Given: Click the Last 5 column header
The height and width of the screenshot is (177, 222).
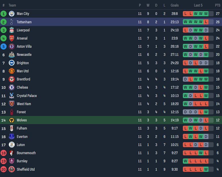Looking at the screenshot, I should (x=198, y=5).
